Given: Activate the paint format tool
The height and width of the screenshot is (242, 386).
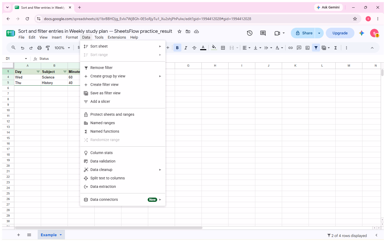Looking at the screenshot, I should [x=48, y=48].
